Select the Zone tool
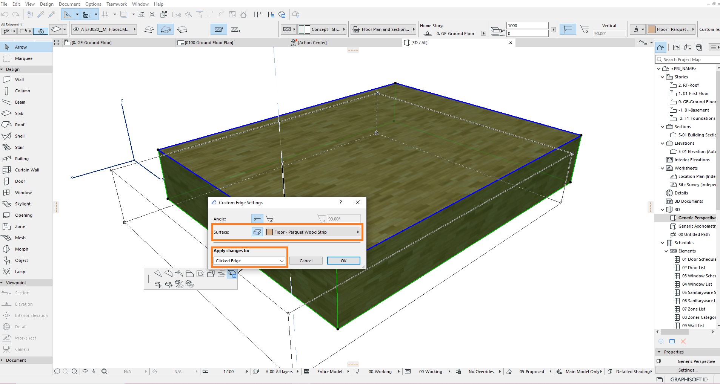This screenshot has height=384, width=720. pos(26,226)
